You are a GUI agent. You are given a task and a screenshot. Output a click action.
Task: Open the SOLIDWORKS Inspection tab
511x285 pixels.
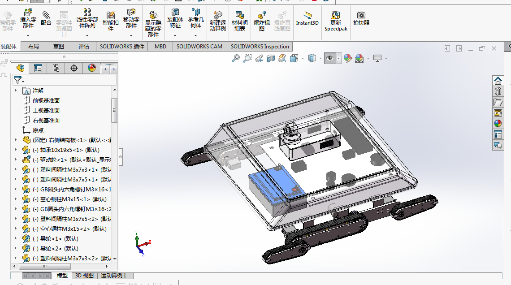coord(260,47)
